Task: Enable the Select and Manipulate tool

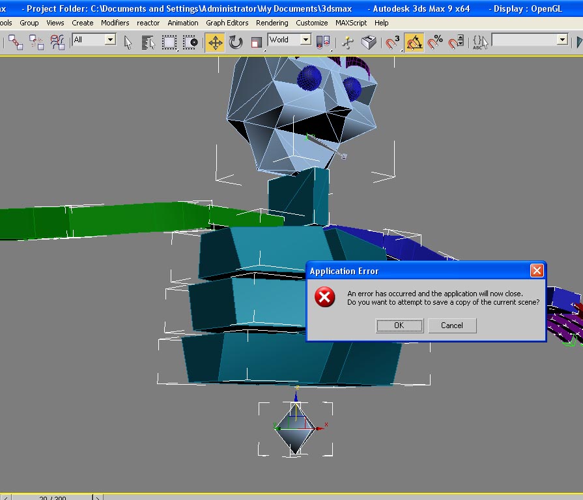Action: 348,42
